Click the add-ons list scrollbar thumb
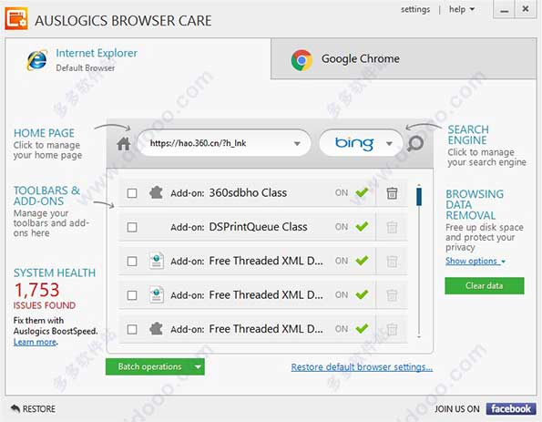Viewport: 542px width, 422px height. 419,197
